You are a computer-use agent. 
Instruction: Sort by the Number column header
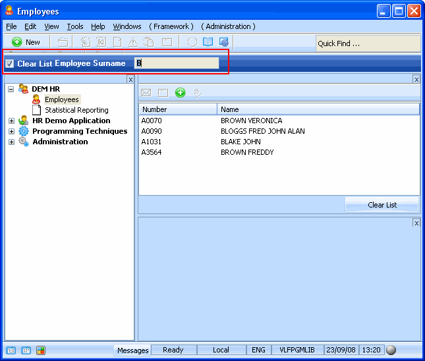[x=178, y=109]
